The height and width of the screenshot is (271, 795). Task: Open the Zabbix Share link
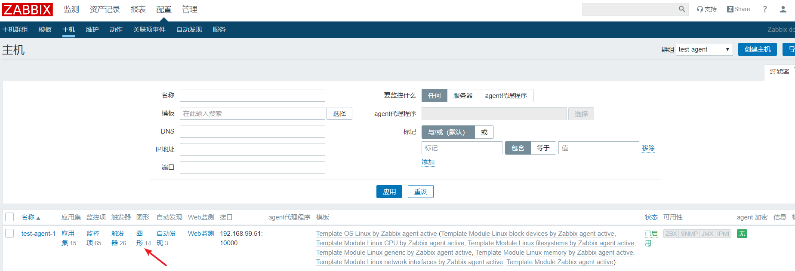coord(738,9)
